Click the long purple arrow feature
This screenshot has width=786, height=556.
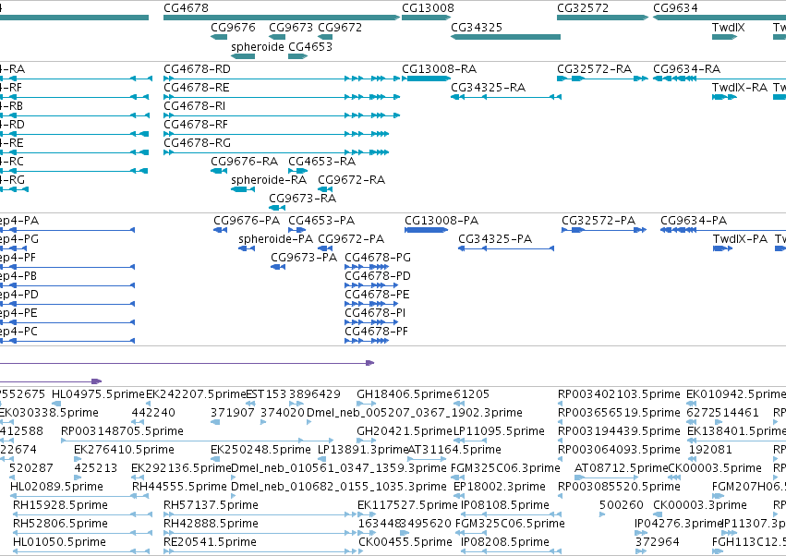(187, 363)
